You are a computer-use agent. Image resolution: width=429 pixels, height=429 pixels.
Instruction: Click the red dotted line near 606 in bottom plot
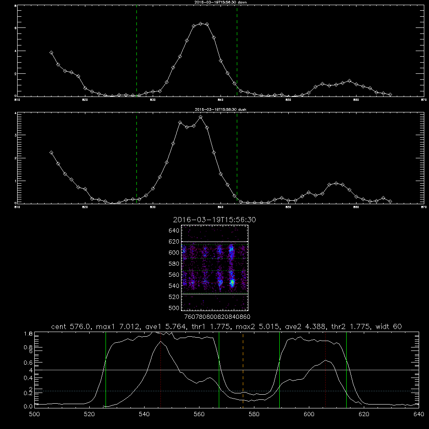325,370
